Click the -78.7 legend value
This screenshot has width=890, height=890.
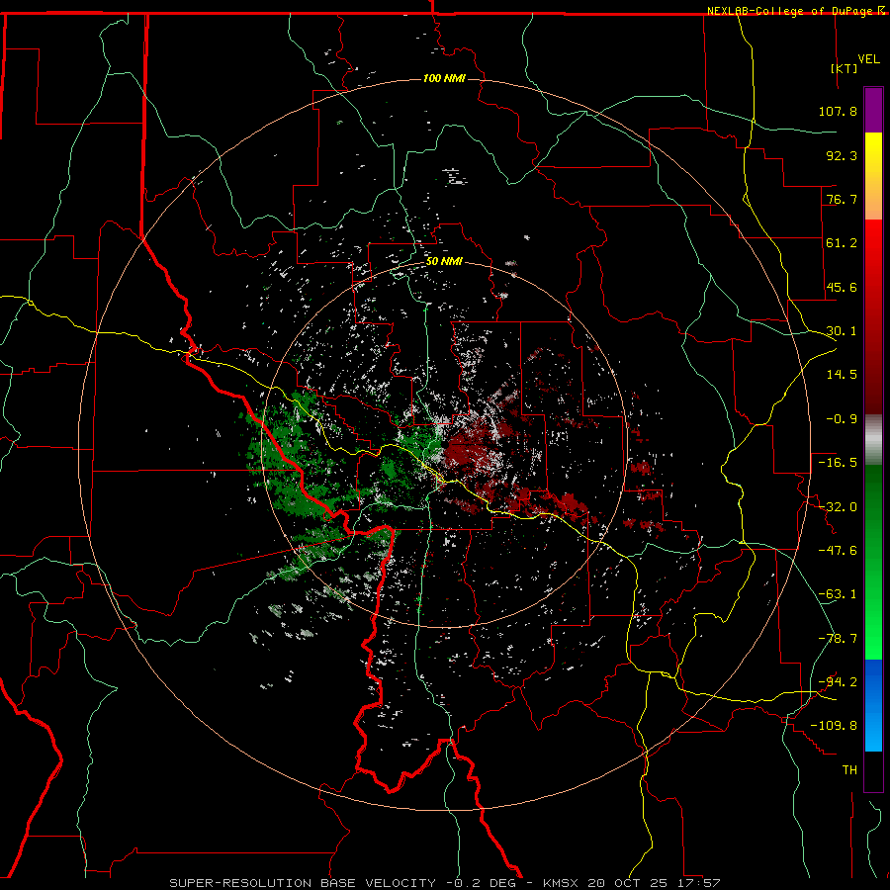838,639
